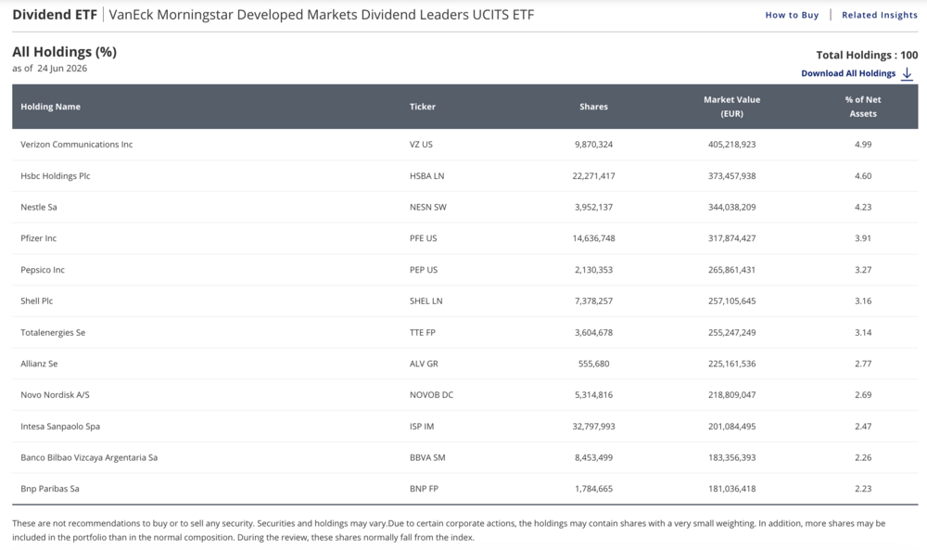Viewport: 927px width, 550px height.
Task: Click the SHEL LN ticker cell
Action: coord(425,301)
